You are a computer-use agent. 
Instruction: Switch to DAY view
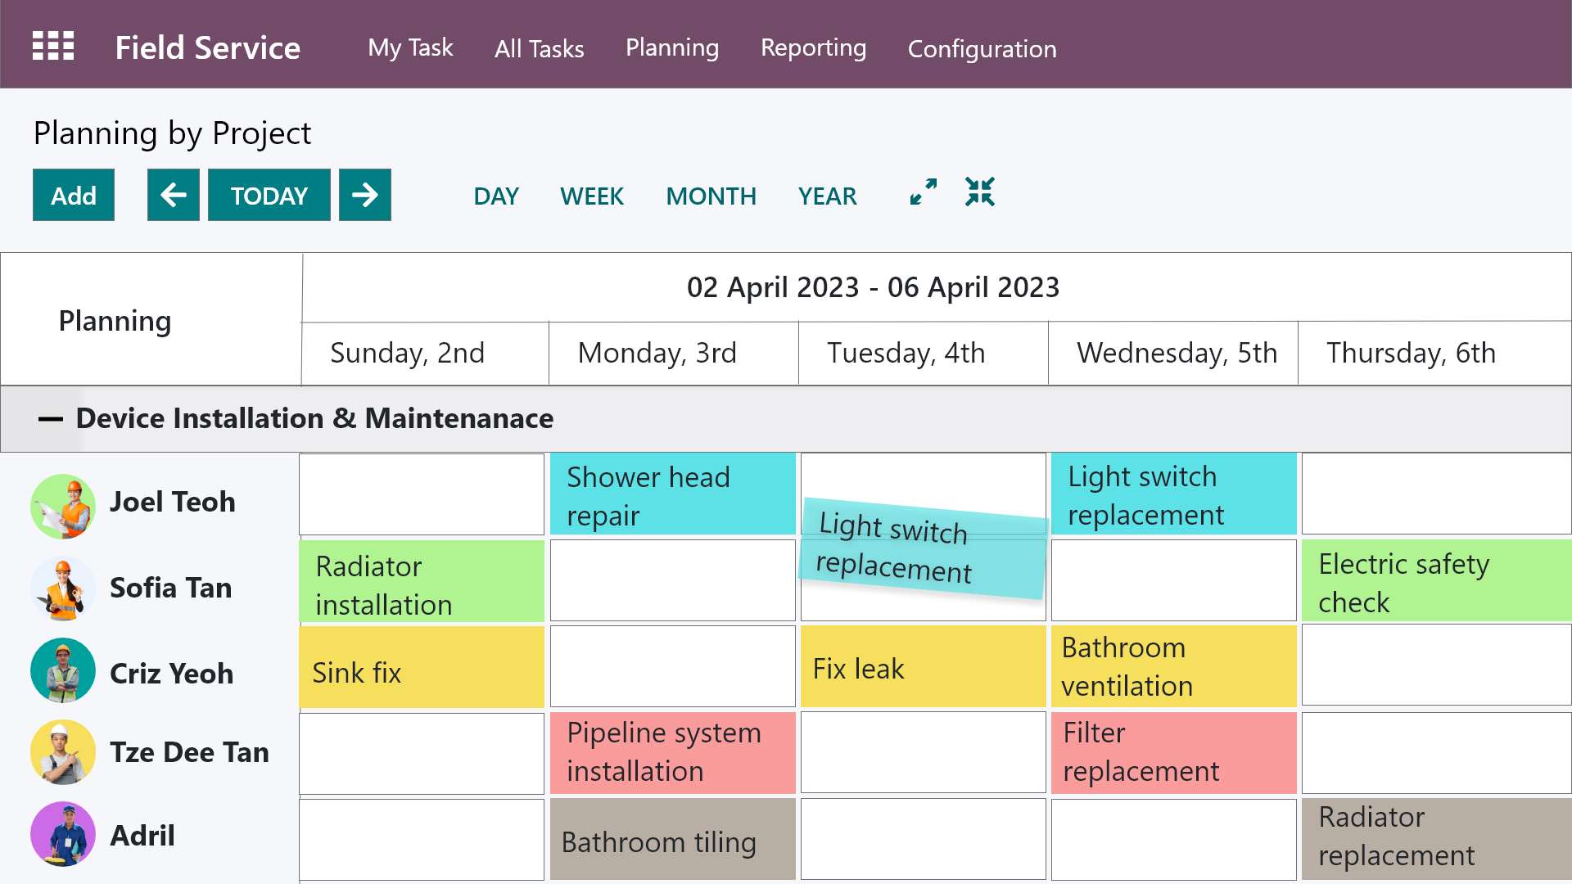[495, 196]
